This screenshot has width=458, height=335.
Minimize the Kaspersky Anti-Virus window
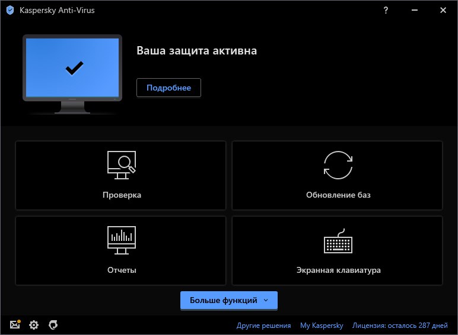pos(415,10)
